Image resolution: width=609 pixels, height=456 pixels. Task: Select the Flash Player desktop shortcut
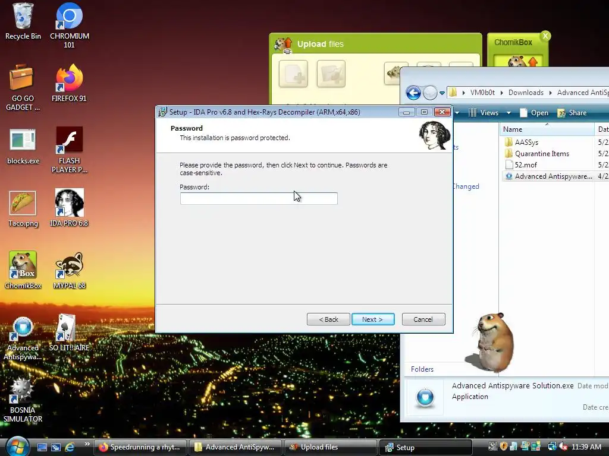[69, 150]
